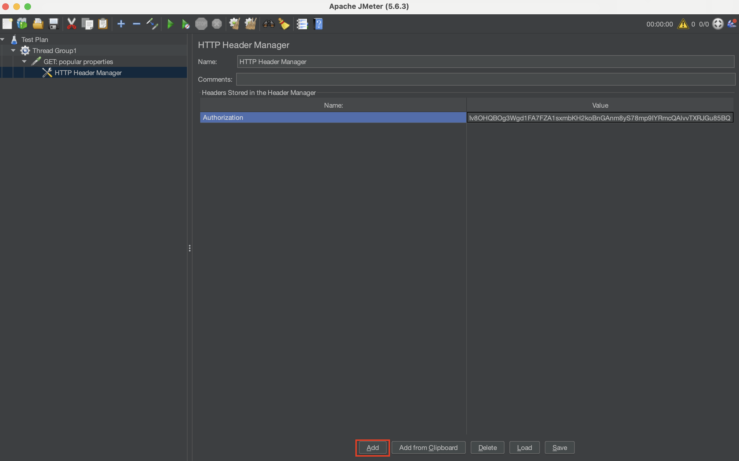Open the Search binoculars icon
Viewport: 739px width, 461px height.
(269, 24)
